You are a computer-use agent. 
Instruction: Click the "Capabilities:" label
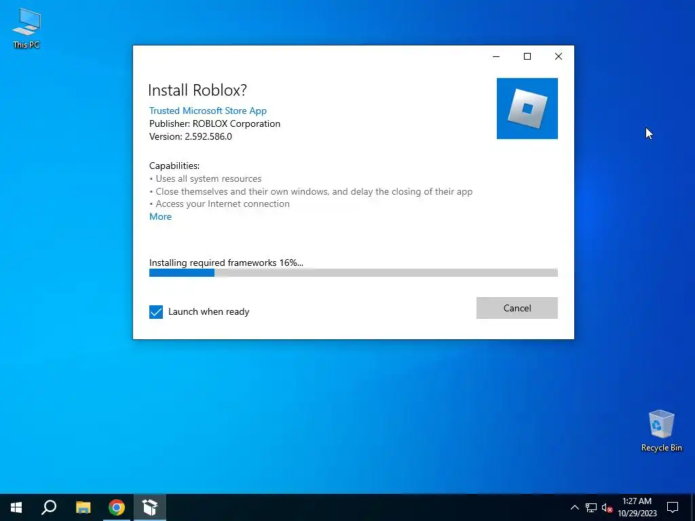pos(174,166)
